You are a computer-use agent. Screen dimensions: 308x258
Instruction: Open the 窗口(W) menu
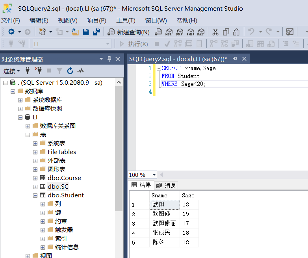(156, 20)
